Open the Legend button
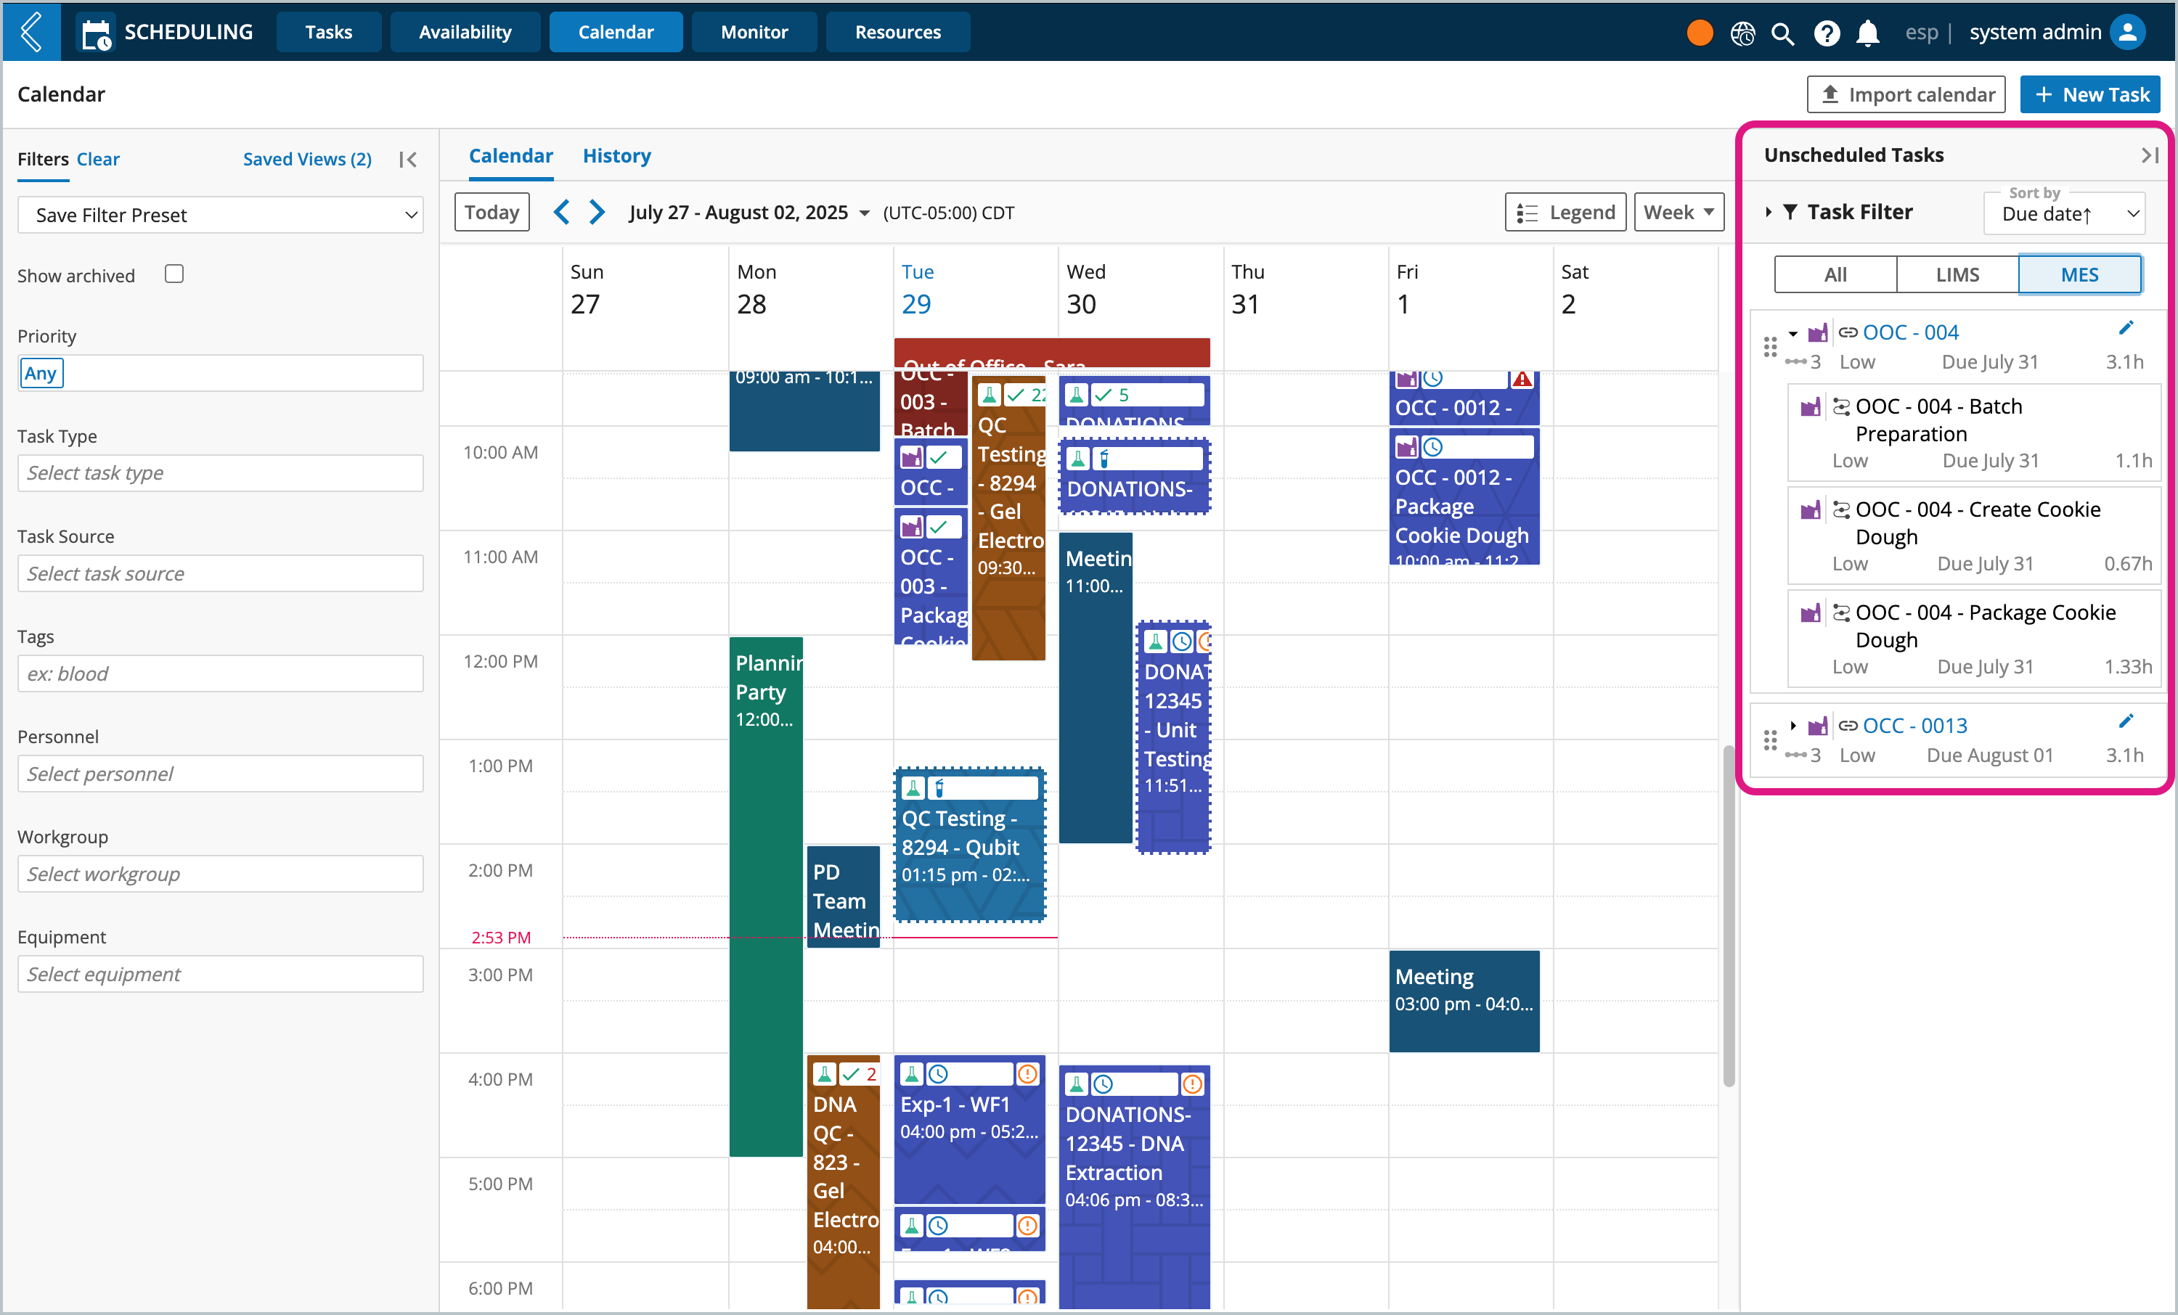This screenshot has width=2178, height=1315. point(1565,212)
